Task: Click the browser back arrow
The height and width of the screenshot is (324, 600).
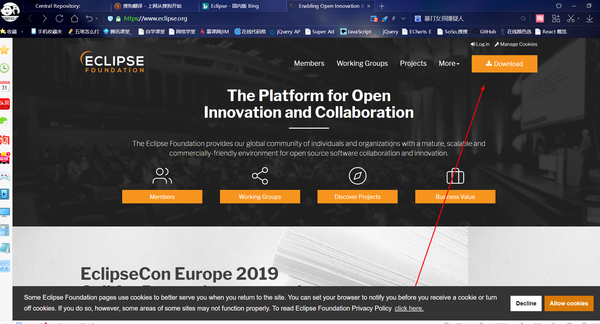Action: tap(30, 19)
